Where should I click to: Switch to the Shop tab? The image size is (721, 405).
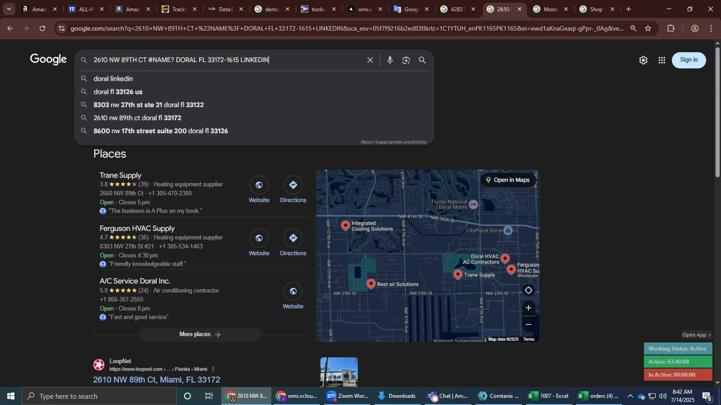point(596,9)
